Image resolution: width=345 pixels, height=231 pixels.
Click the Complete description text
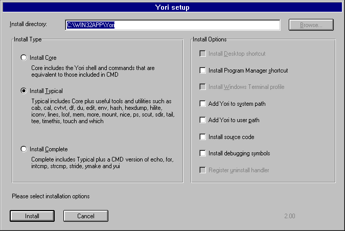pyautogui.click(x=102, y=163)
